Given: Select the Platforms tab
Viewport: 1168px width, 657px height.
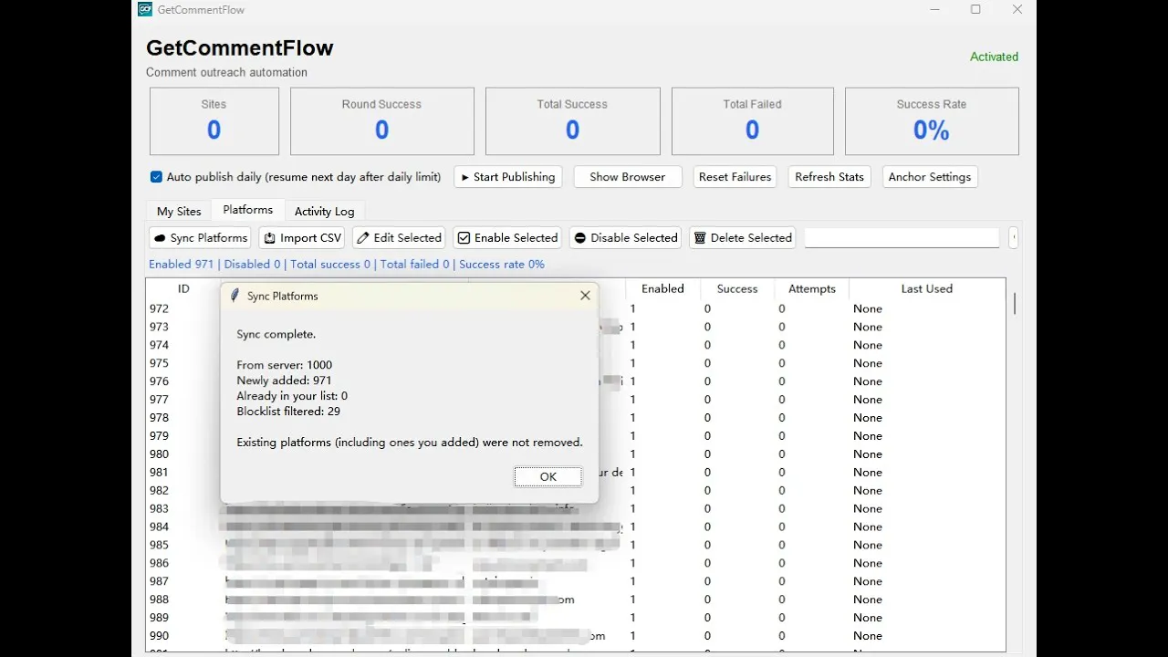Looking at the screenshot, I should (x=248, y=210).
